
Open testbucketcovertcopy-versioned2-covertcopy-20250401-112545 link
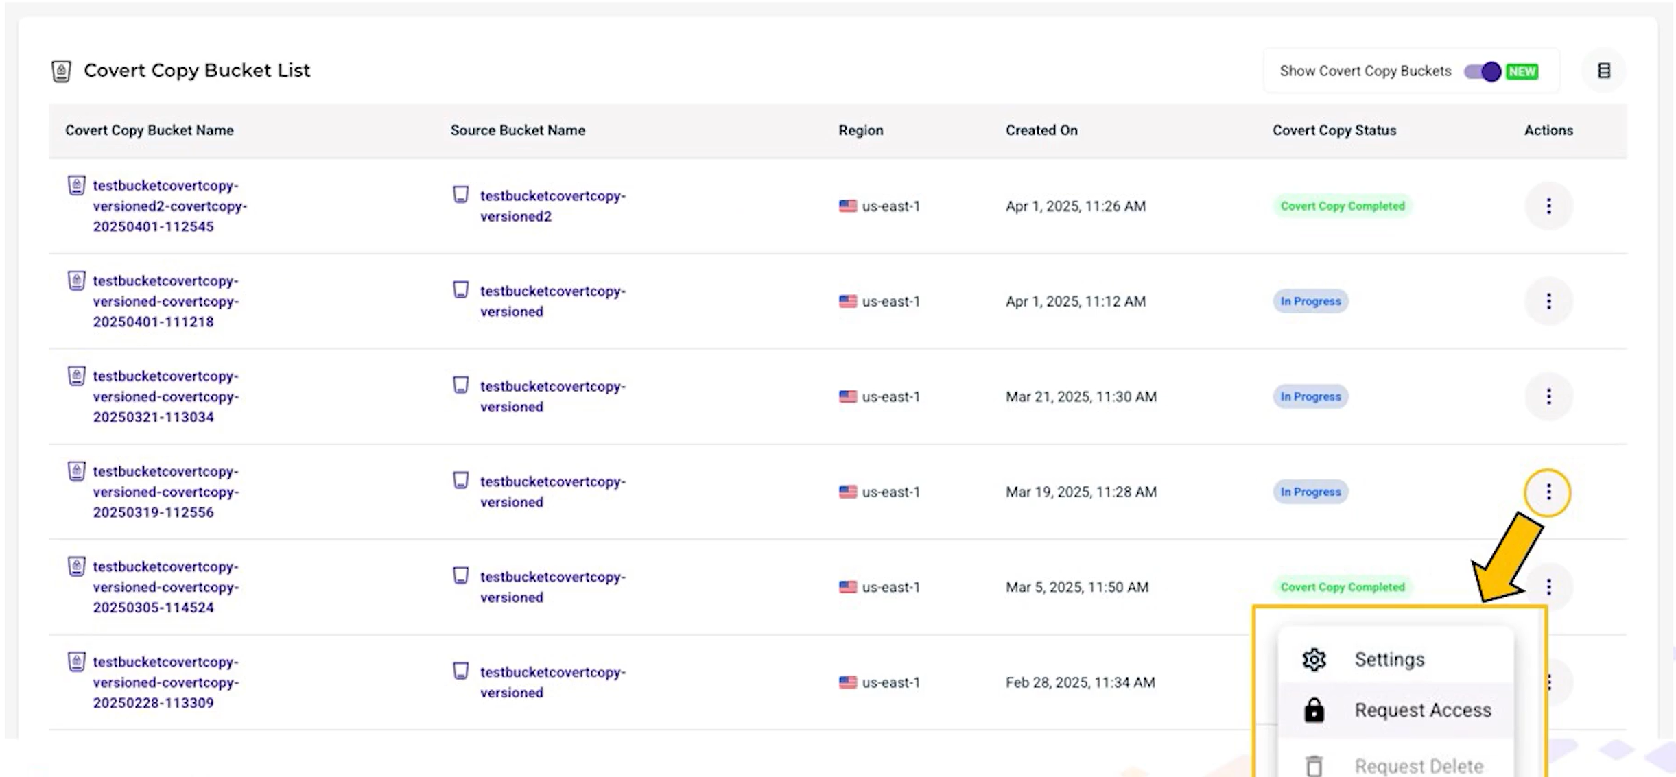[169, 206]
